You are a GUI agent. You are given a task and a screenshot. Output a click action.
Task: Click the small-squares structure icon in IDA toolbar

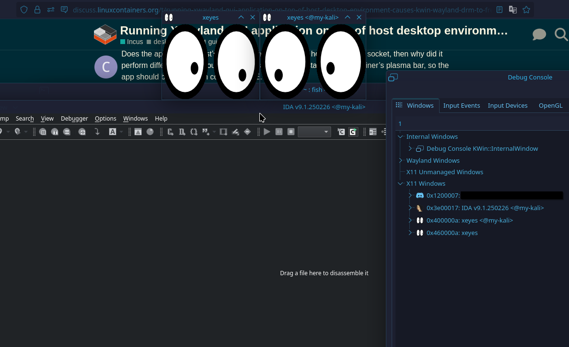coord(206,132)
